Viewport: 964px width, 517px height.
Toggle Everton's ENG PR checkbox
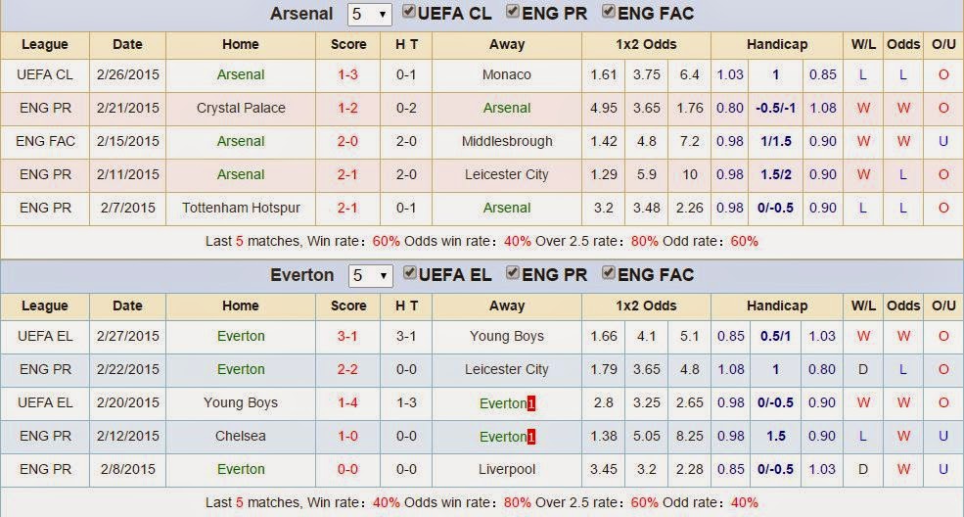[513, 273]
